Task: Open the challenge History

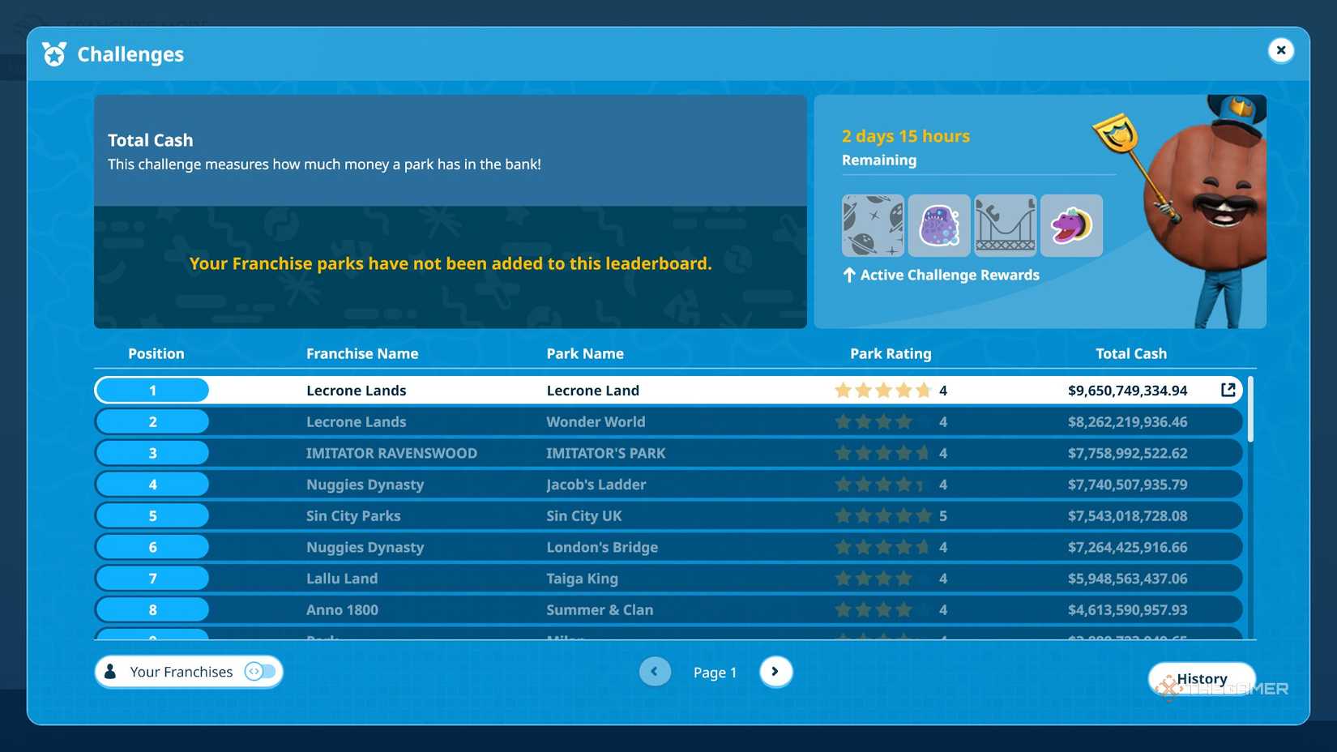Action: [x=1201, y=679]
